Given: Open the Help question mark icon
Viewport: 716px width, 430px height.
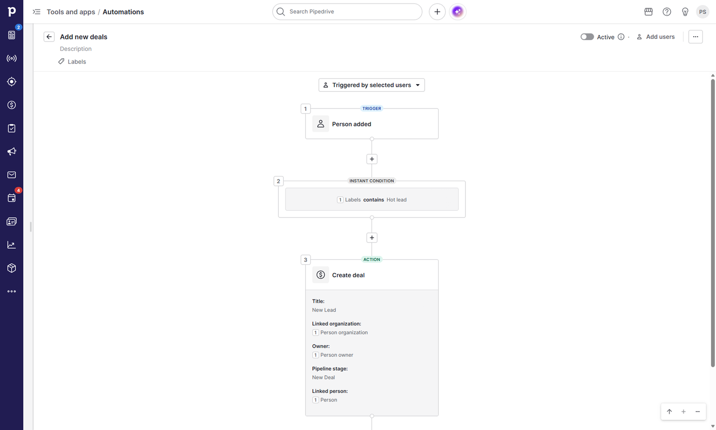Looking at the screenshot, I should pyautogui.click(x=667, y=12).
